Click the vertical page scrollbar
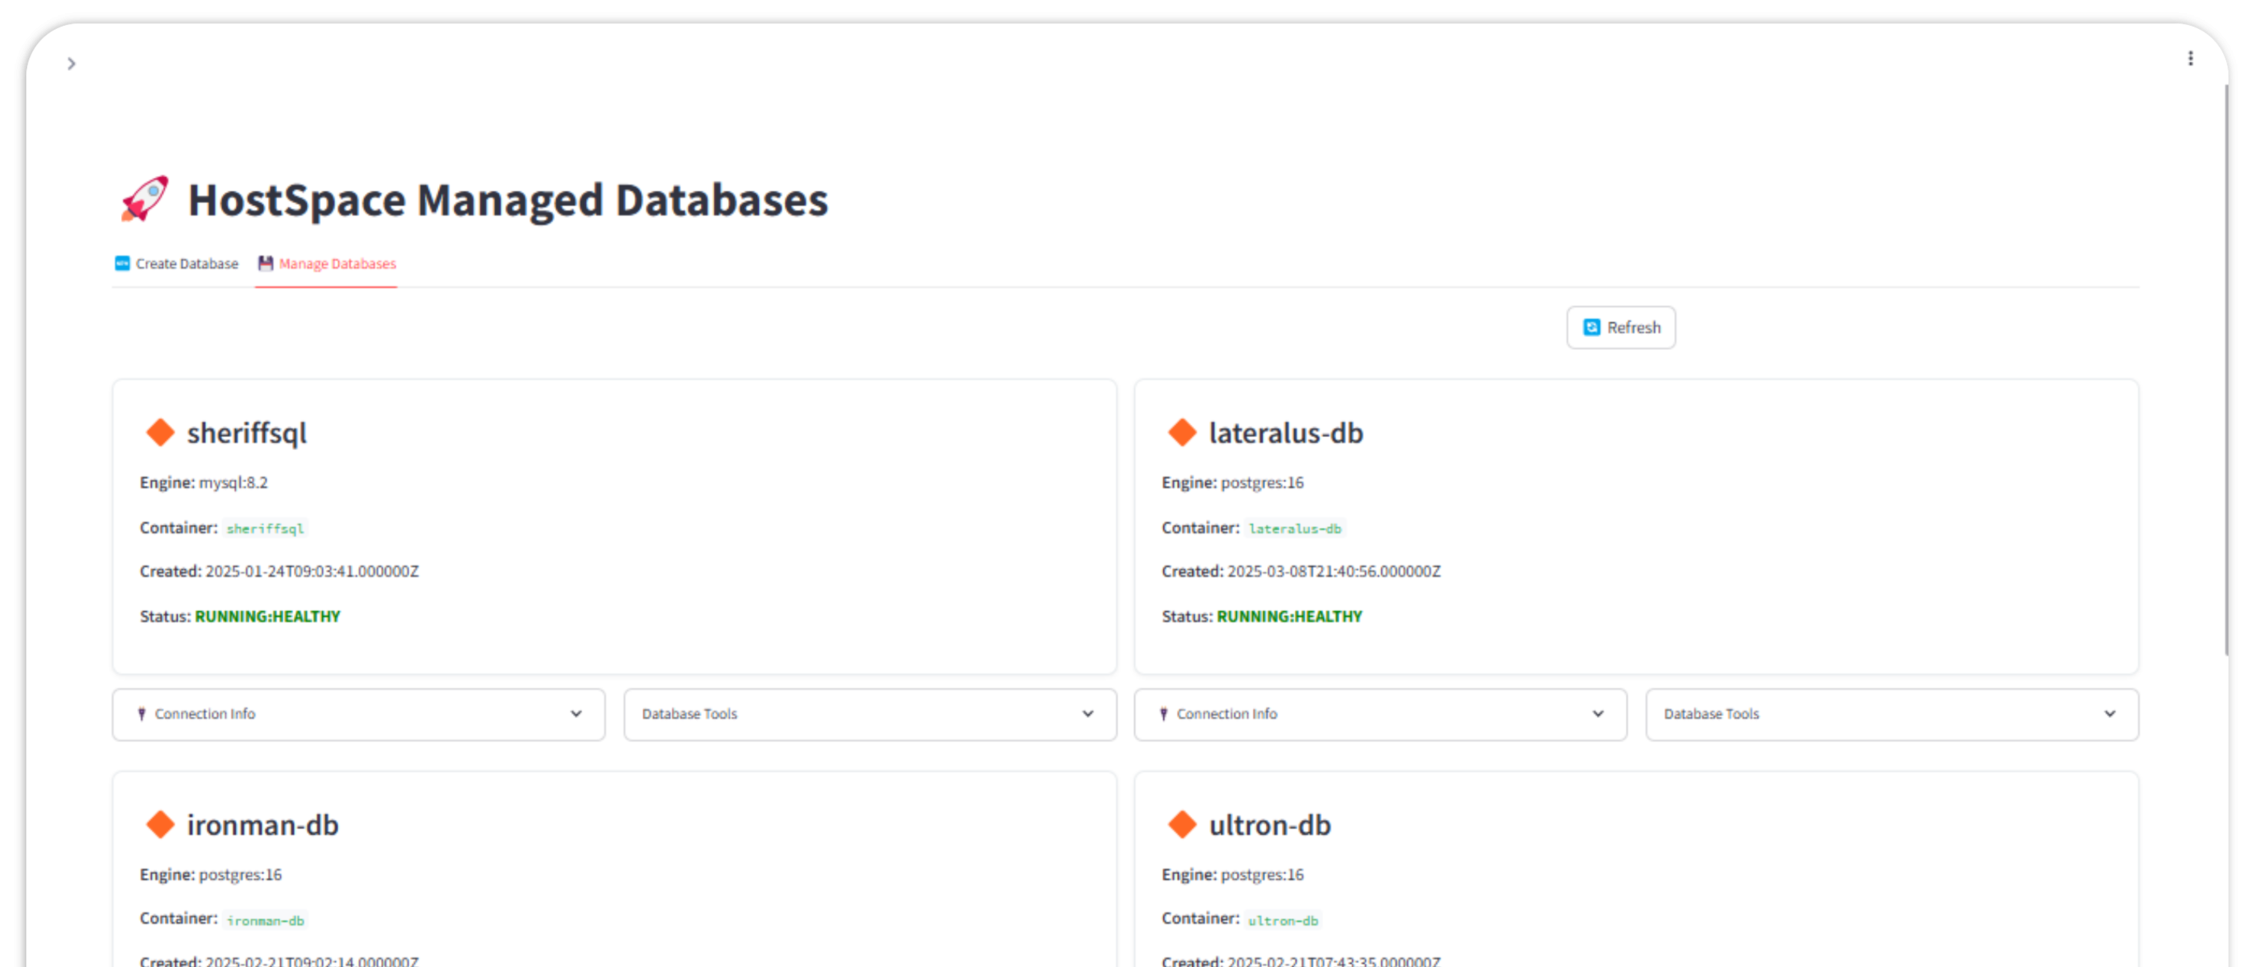Viewport: 2255px width, 967px height. (2227, 368)
